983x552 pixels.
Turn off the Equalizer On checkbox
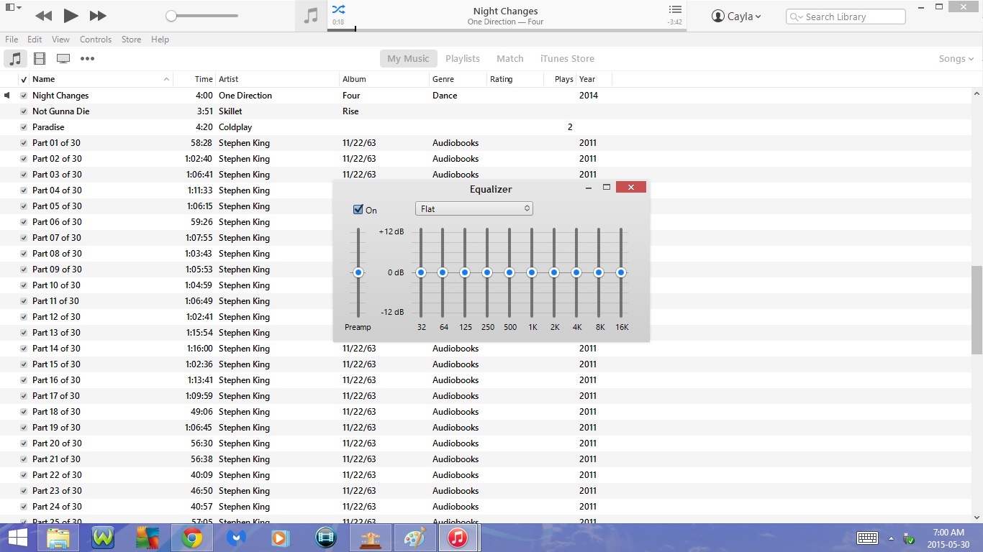point(358,210)
